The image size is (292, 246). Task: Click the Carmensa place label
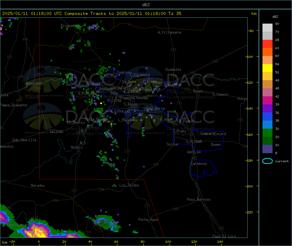(199, 164)
